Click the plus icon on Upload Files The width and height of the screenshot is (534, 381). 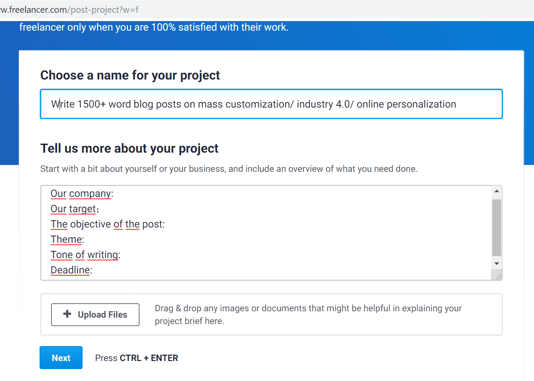tap(67, 314)
